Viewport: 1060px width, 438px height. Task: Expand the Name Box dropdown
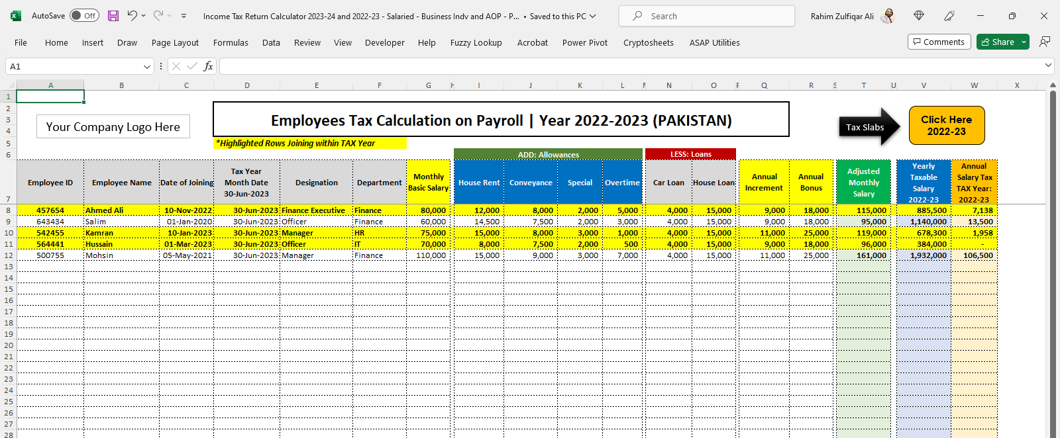(147, 66)
